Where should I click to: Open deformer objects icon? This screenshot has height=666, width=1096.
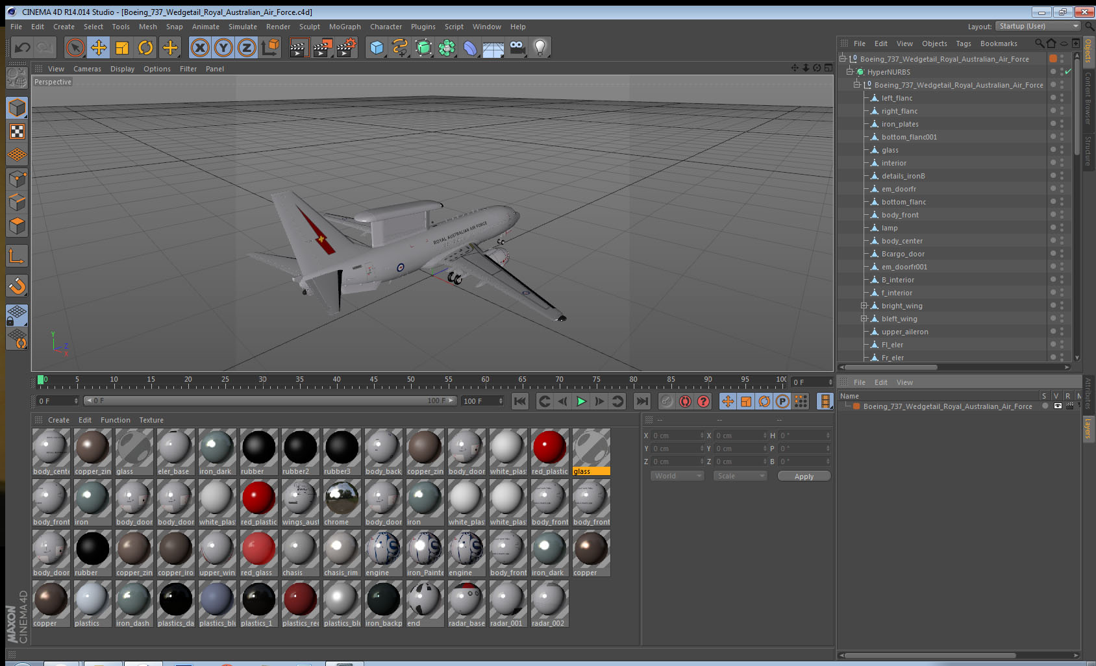470,47
